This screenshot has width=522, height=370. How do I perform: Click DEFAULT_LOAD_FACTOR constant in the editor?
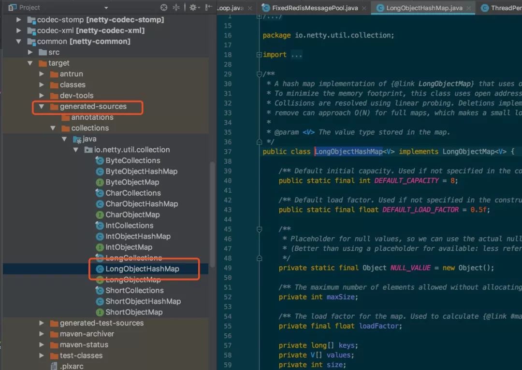click(420, 210)
